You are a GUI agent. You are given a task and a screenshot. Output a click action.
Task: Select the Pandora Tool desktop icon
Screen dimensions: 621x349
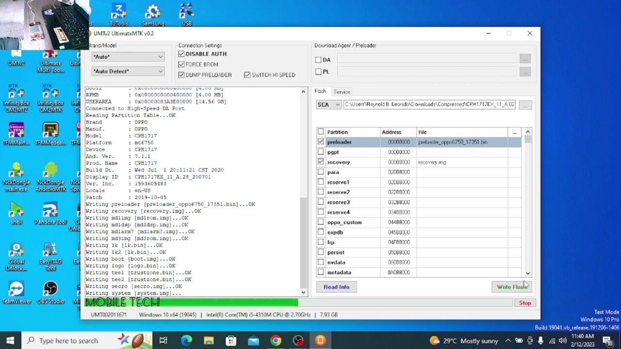click(50, 214)
